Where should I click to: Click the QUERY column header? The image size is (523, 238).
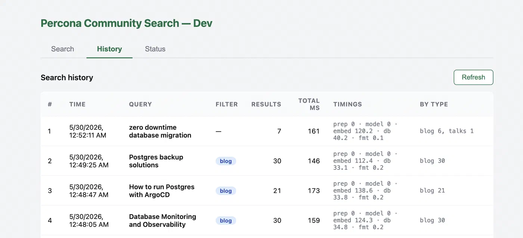[x=140, y=104]
